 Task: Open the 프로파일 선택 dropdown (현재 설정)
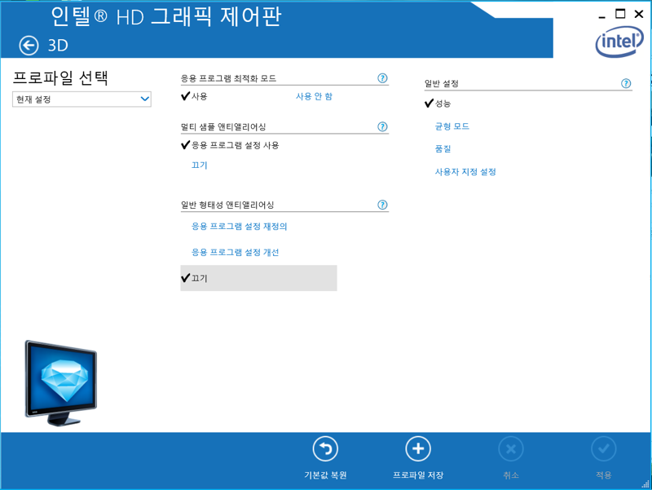click(x=81, y=99)
